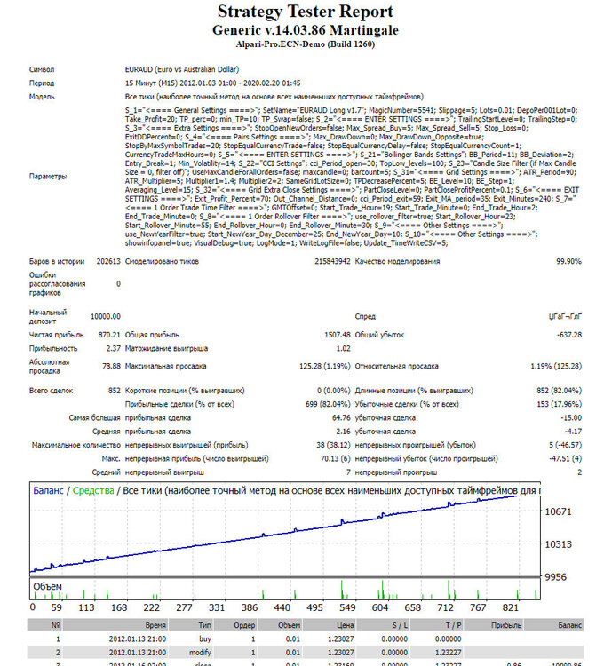Select modelling quality '99.90%'
The image size is (604, 666).
(568, 261)
